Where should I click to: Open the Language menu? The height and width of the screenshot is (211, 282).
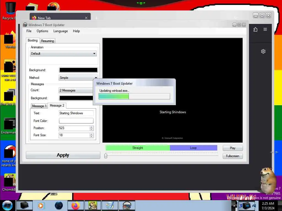point(61,31)
